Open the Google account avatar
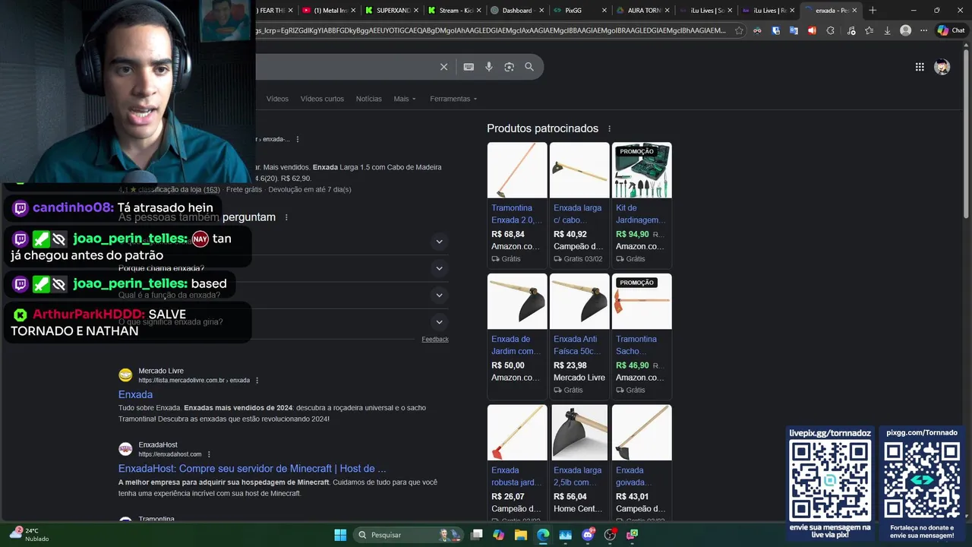 (942, 67)
